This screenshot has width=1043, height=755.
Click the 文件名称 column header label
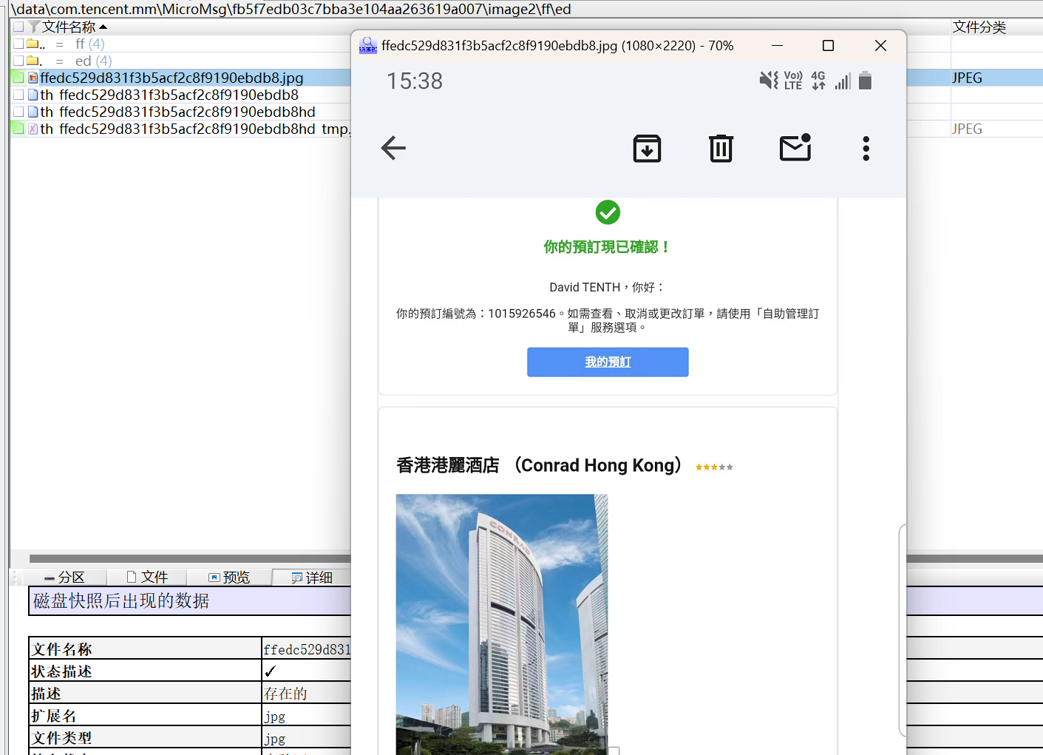(x=69, y=27)
